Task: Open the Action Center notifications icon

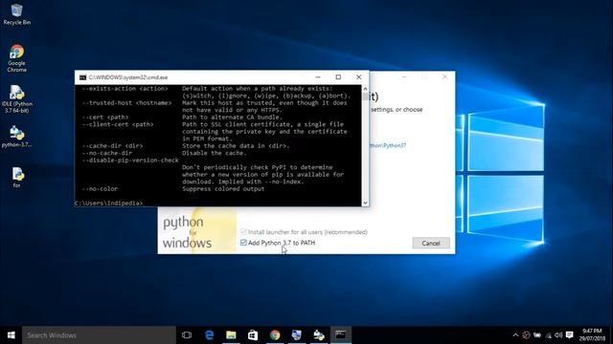Action: tap(570, 335)
